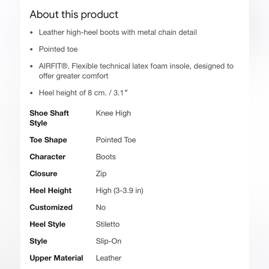
Task: Click the "High (3-3.9 in)" value
Action: (119, 191)
